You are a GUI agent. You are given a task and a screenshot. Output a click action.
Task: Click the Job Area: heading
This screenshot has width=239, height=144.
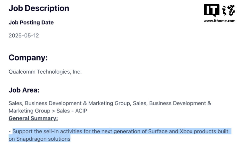point(24,90)
